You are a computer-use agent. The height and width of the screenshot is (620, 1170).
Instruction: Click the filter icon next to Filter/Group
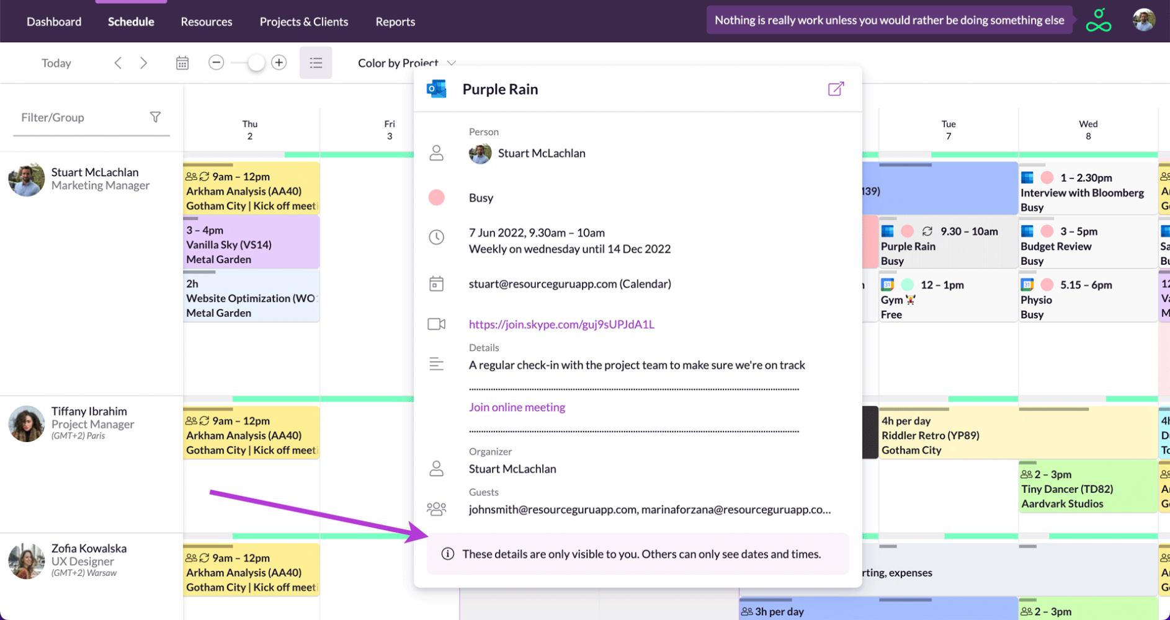click(156, 117)
